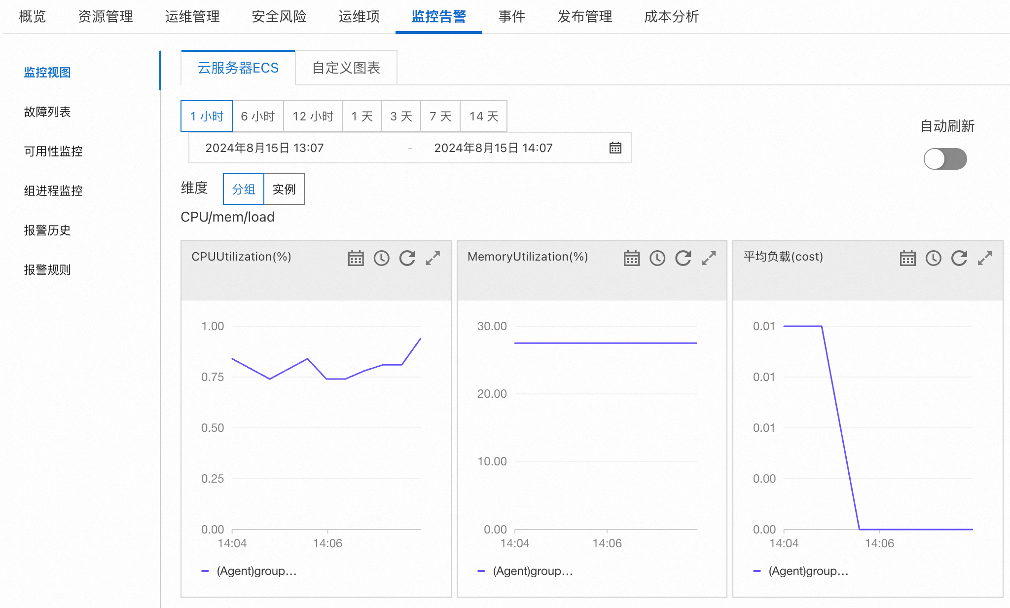The image size is (1010, 608).
Task: Expand CPUUtilization chart to fullscreen
Action: click(x=433, y=258)
